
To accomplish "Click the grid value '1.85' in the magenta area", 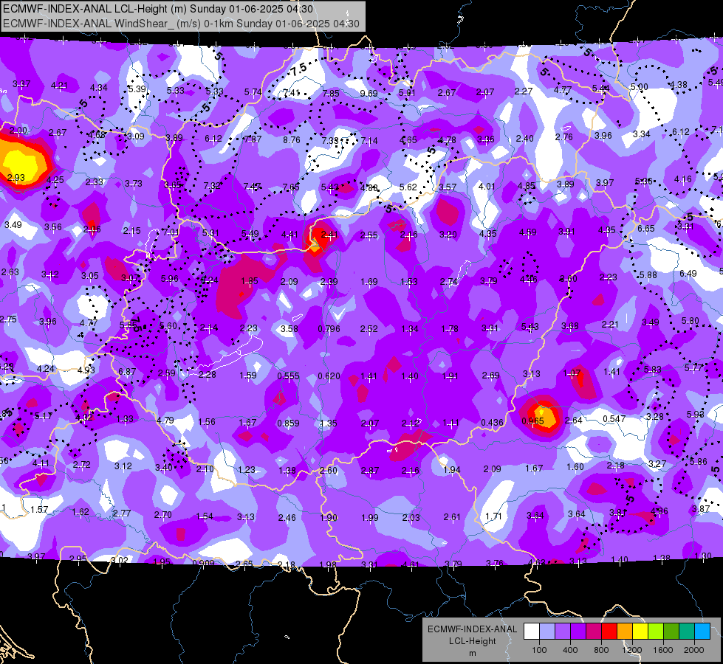I will [x=250, y=280].
